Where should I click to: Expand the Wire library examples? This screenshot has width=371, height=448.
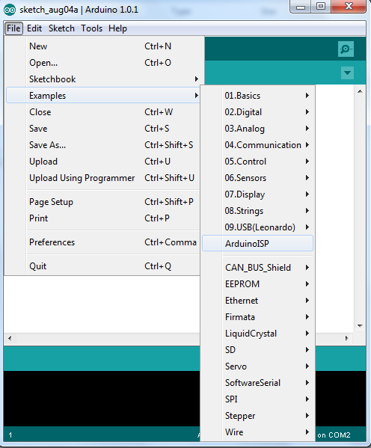pos(257,432)
